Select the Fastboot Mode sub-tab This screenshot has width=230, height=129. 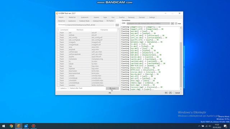(84, 21)
